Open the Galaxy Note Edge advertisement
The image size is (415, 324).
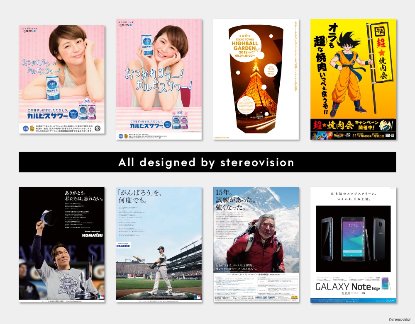point(353,245)
